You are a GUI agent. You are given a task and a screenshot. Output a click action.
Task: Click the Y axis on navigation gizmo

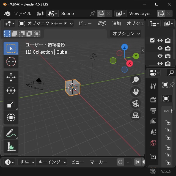[x=136, y=56]
